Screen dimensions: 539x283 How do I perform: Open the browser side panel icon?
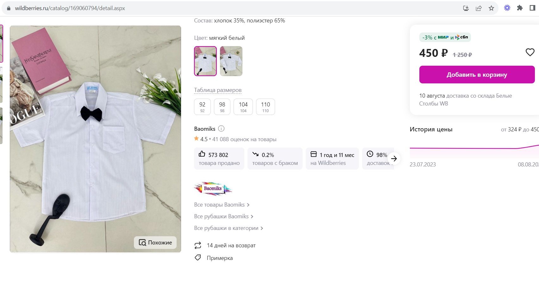pyautogui.click(x=532, y=8)
